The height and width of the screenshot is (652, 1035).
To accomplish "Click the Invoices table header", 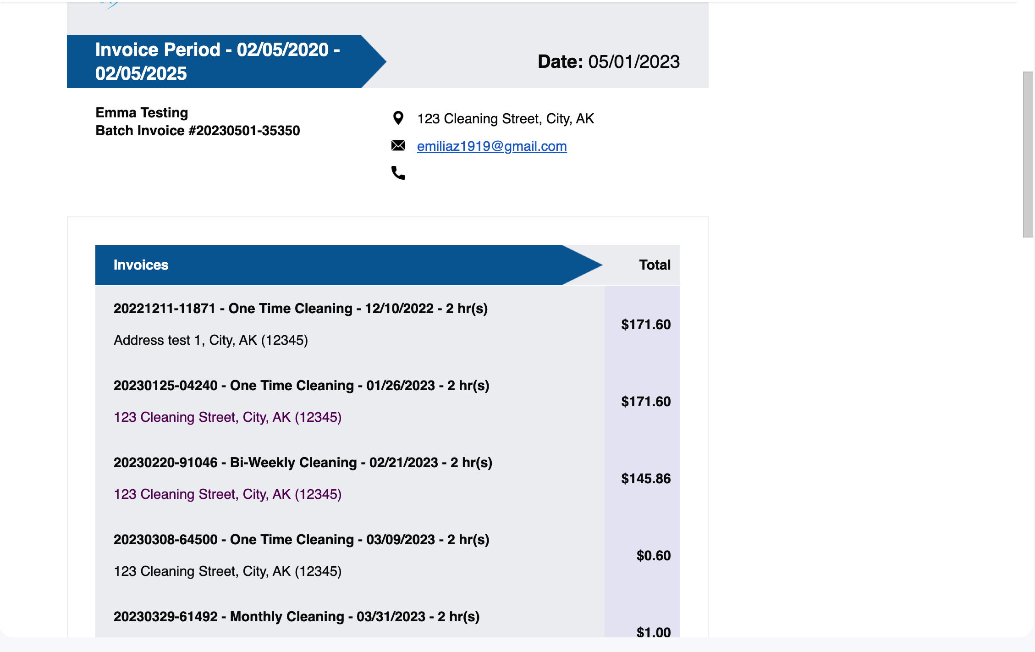I will click(x=141, y=265).
